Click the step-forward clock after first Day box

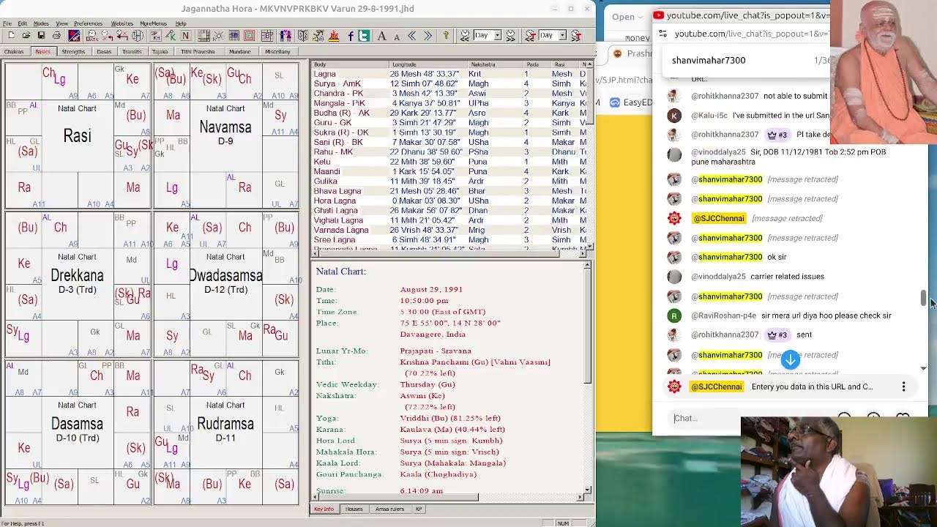pyautogui.click(x=510, y=35)
